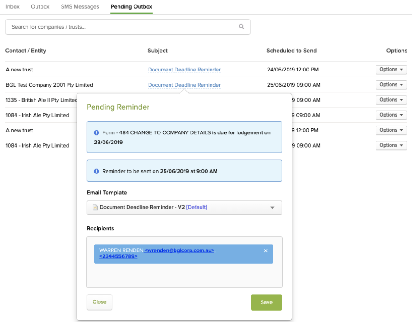Remove recipient Warren Renden with the X
Viewport: 412px width, 326px height.
(266, 251)
